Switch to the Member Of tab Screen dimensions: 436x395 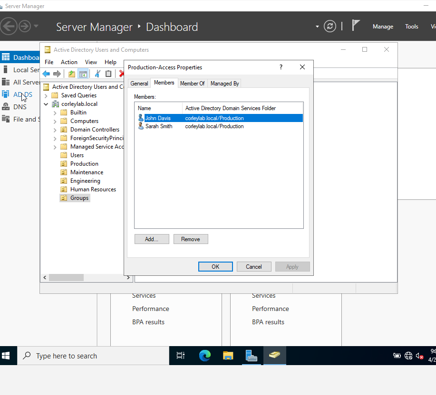coord(193,84)
